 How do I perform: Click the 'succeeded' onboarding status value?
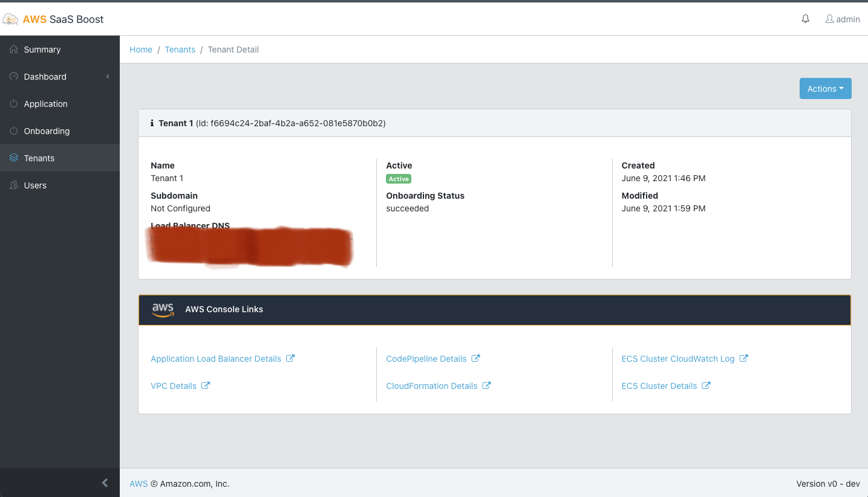408,208
